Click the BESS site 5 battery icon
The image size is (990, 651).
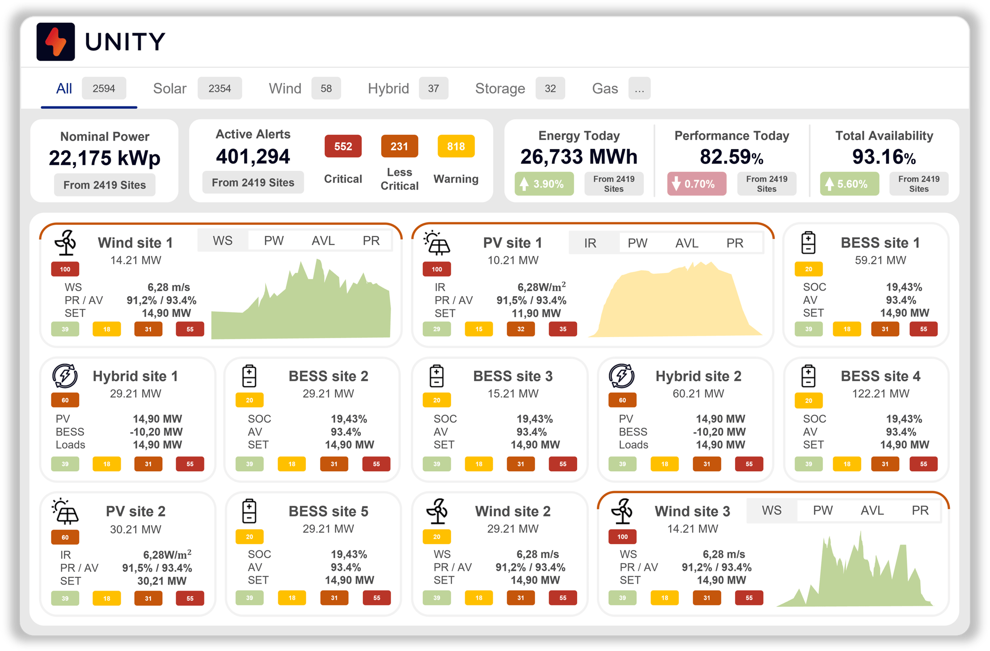pyautogui.click(x=249, y=511)
